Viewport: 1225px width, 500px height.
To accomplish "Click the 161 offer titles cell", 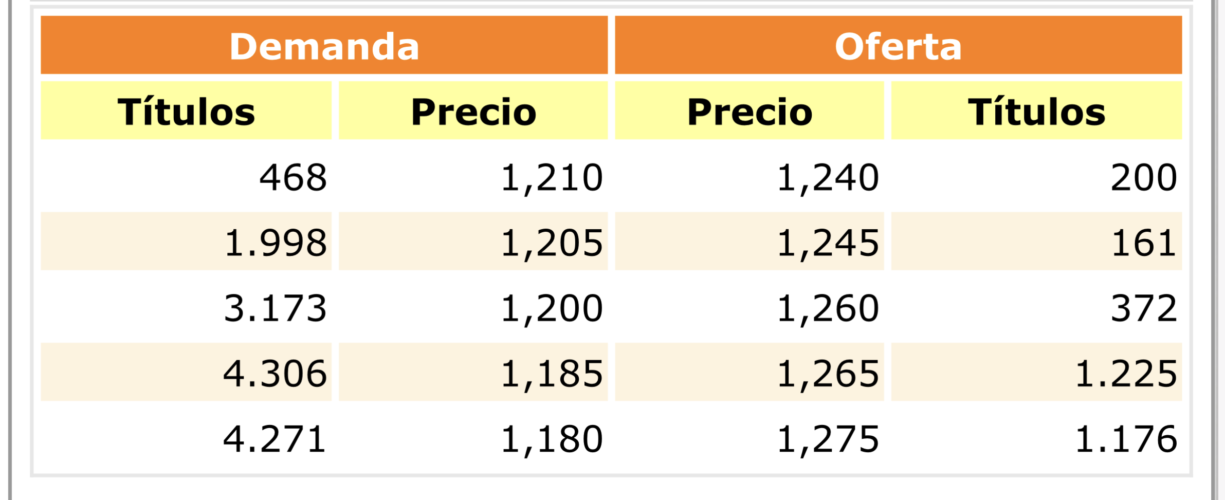I will (x=1036, y=241).
